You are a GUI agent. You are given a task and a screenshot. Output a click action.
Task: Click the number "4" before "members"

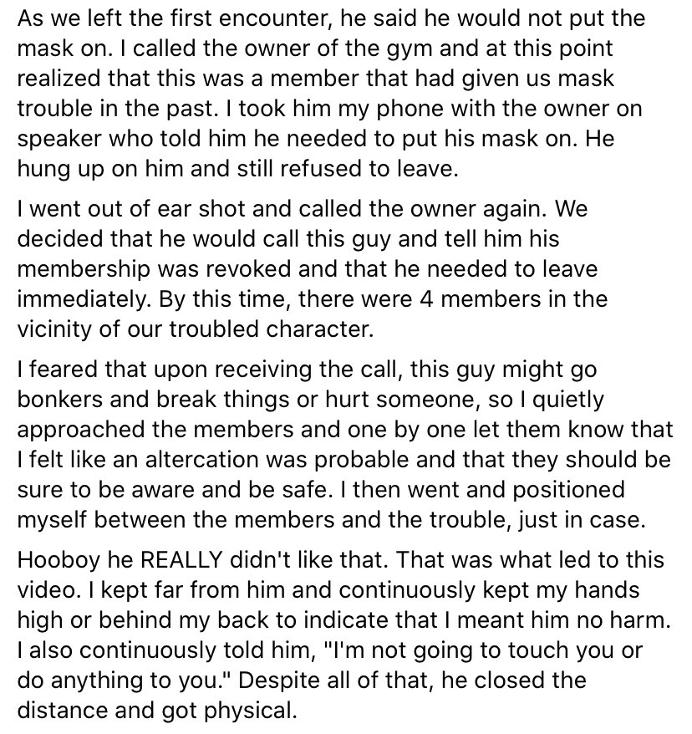coord(426,299)
